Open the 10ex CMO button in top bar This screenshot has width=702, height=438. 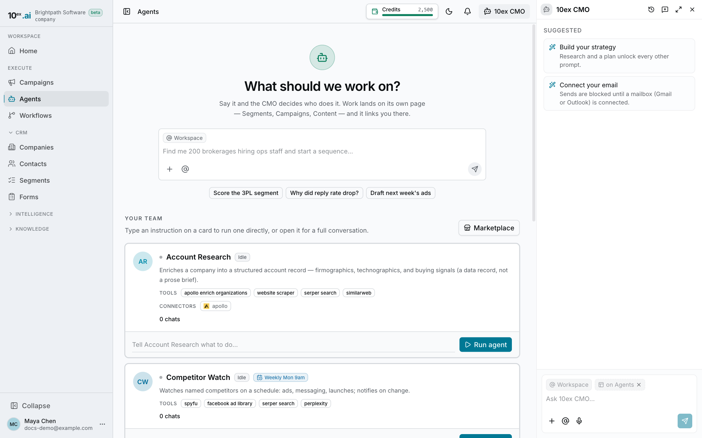[504, 12]
